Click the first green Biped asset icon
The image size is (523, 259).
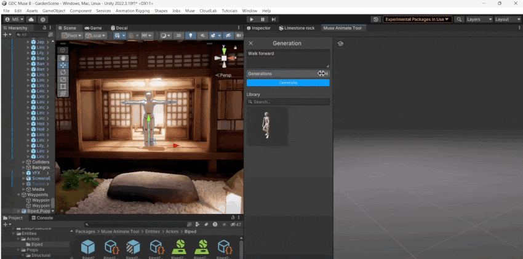(x=179, y=247)
